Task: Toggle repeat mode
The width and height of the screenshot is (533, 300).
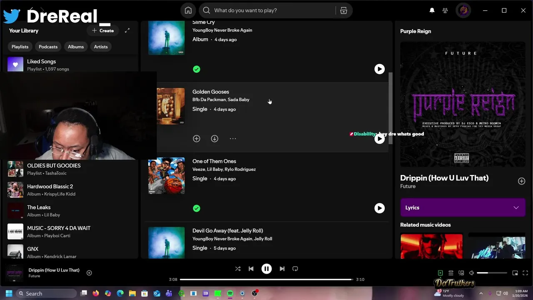Action: click(295, 269)
